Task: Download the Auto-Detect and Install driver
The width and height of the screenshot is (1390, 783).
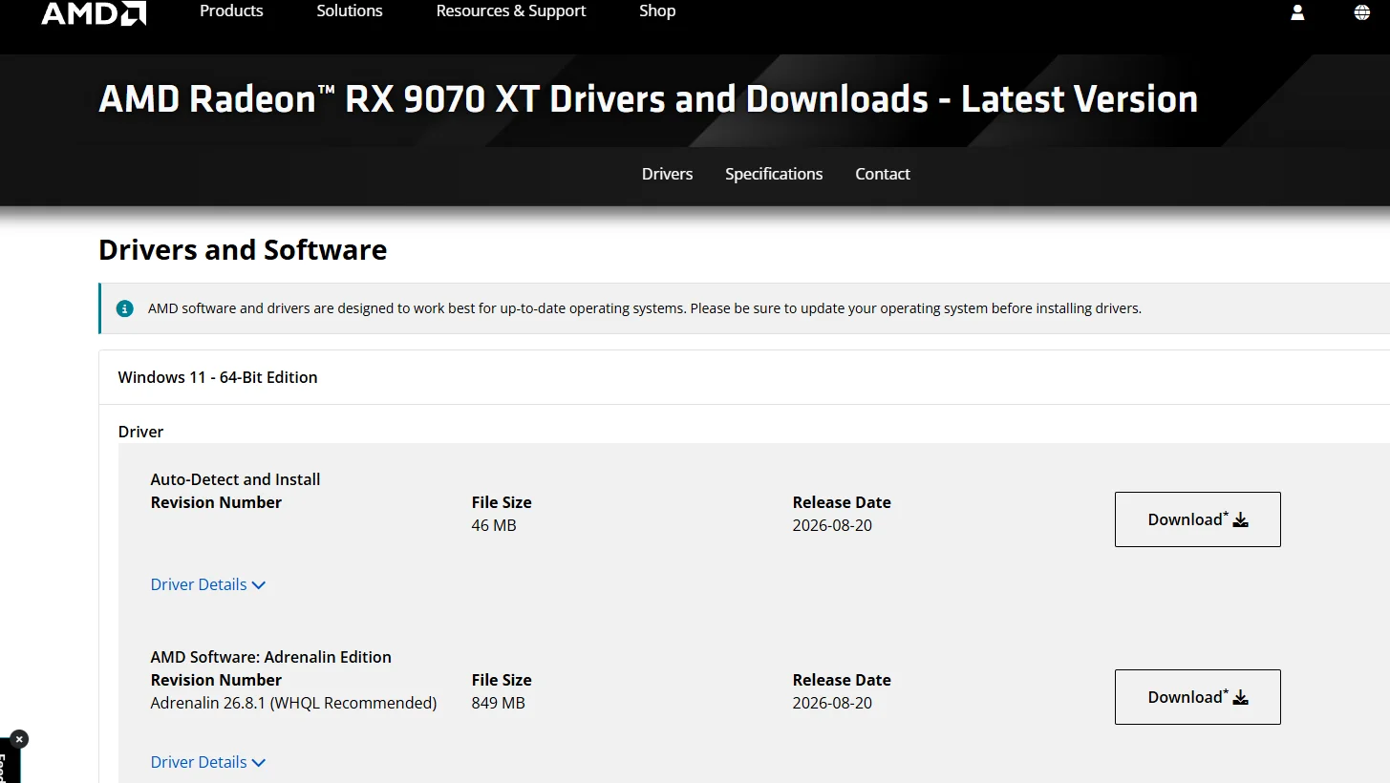Action: pyautogui.click(x=1197, y=519)
